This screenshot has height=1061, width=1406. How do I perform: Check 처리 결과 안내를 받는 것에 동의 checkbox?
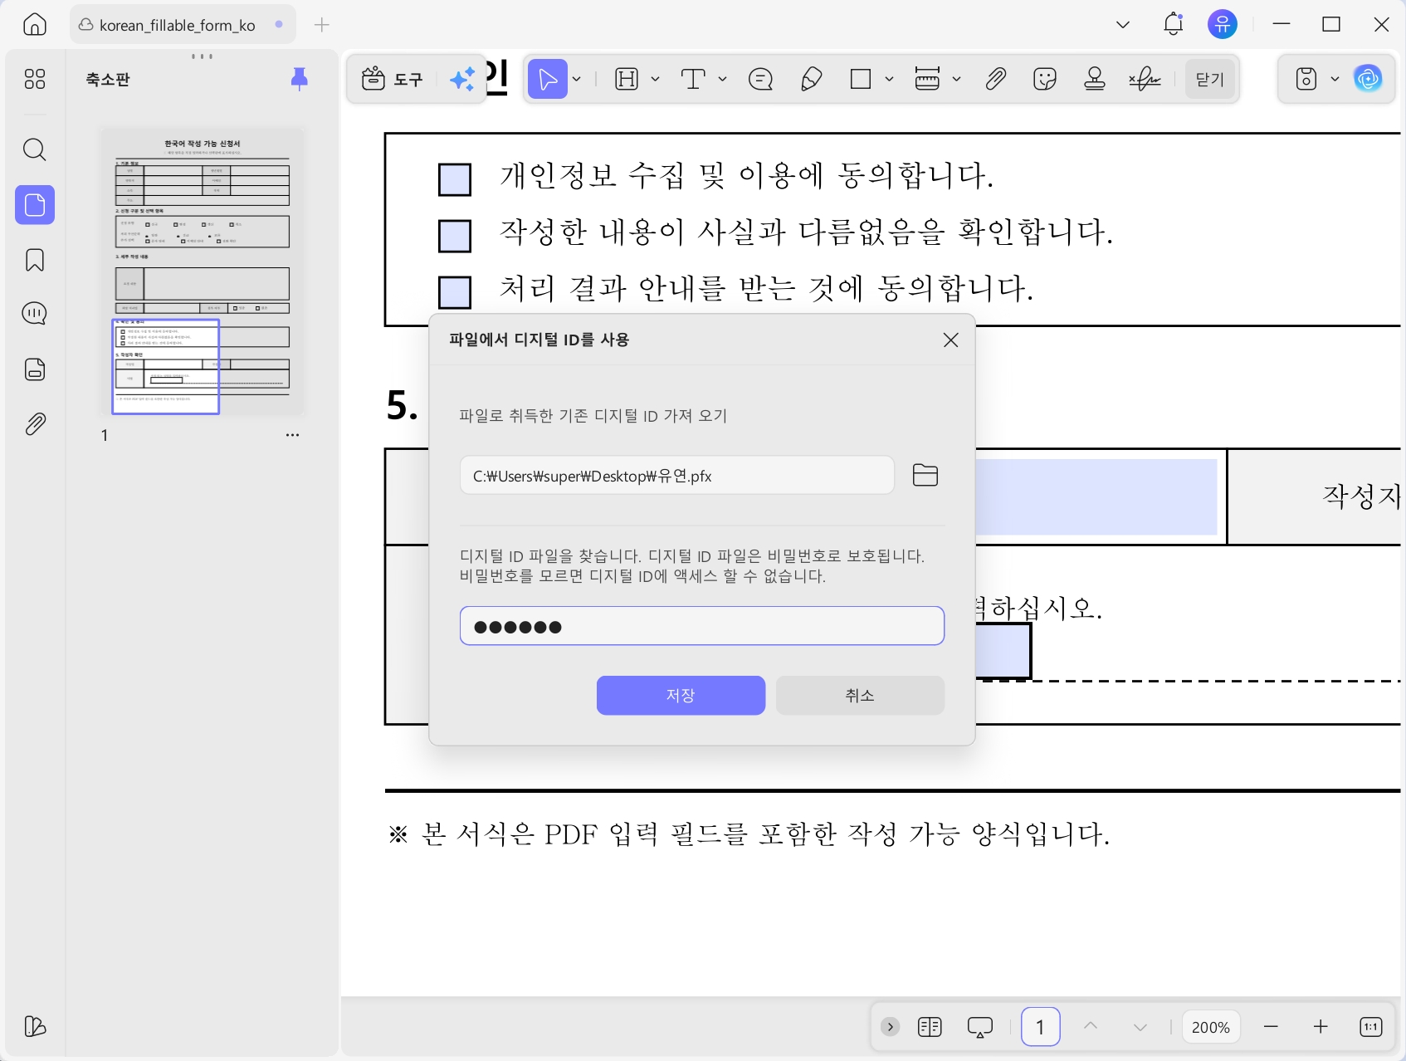click(455, 292)
